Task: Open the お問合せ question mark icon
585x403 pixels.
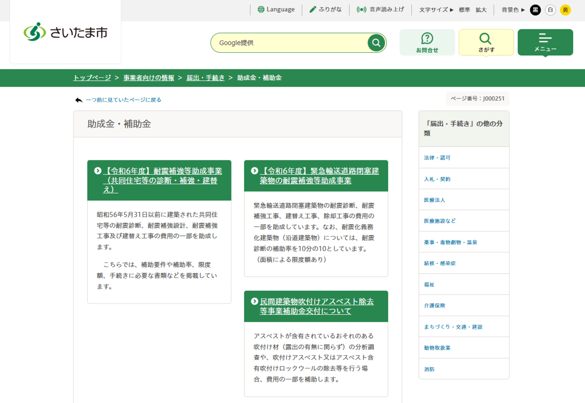Action: (x=427, y=38)
